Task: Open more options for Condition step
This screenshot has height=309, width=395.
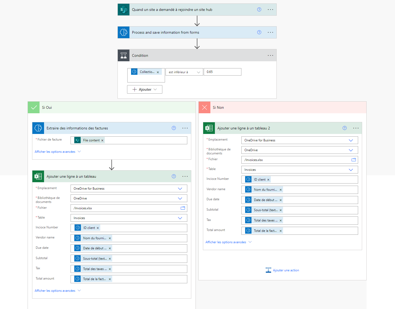Action: tap(270, 55)
